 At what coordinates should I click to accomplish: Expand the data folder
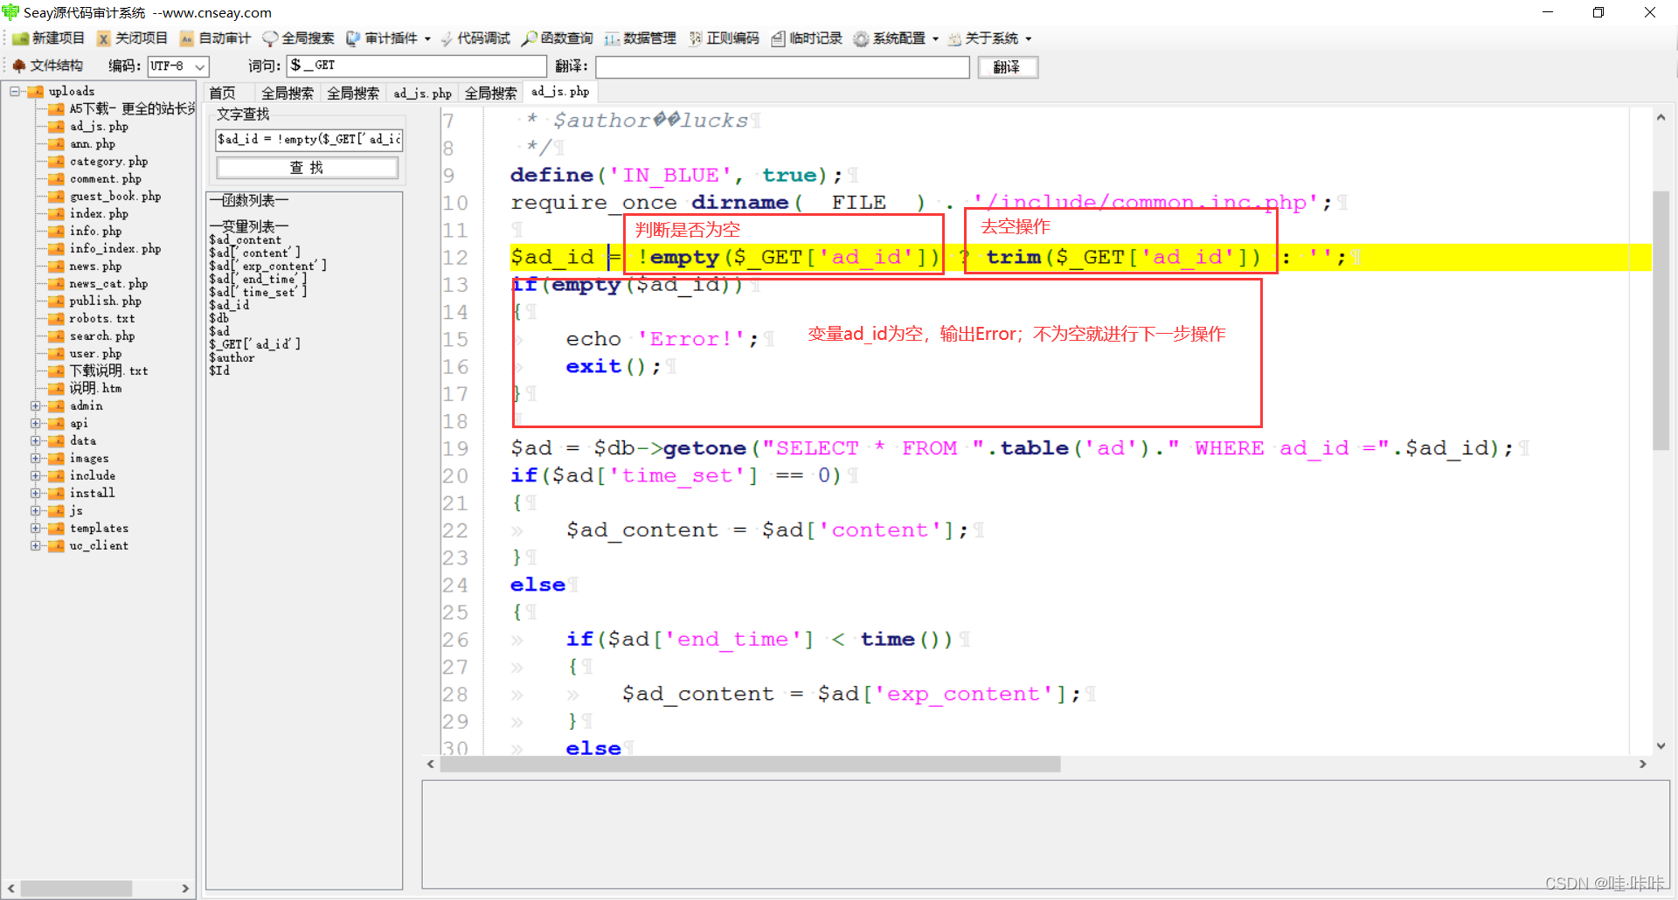pos(36,441)
